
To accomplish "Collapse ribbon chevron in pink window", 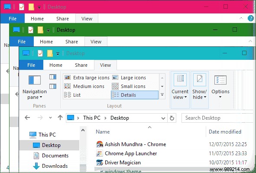I will click(x=241, y=18).
